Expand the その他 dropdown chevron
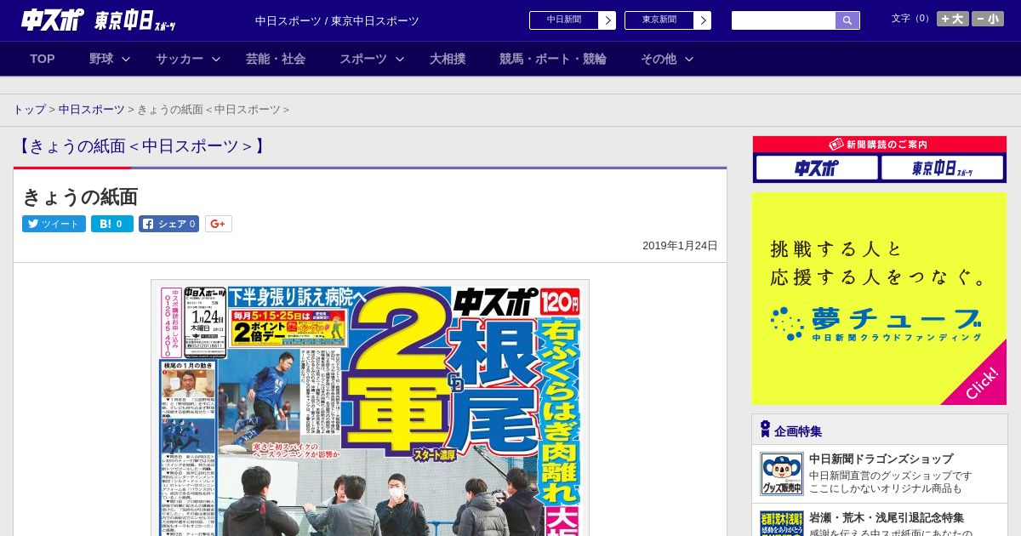1021x536 pixels. click(x=689, y=59)
